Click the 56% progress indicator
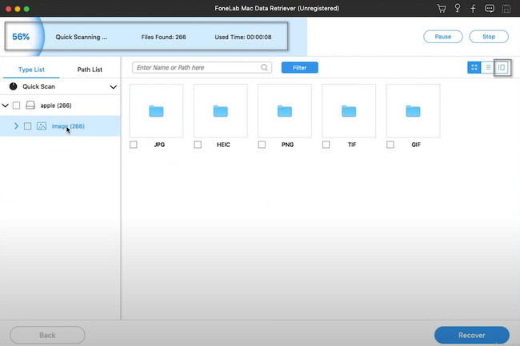 (21, 37)
